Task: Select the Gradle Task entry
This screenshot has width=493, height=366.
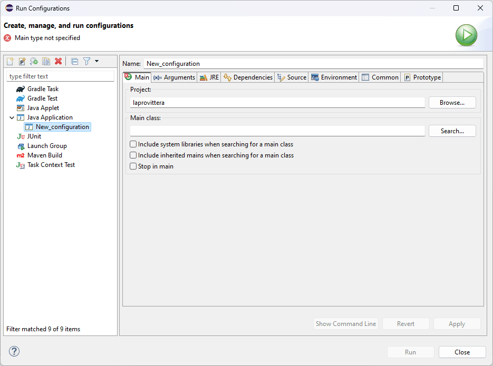Action: point(43,89)
